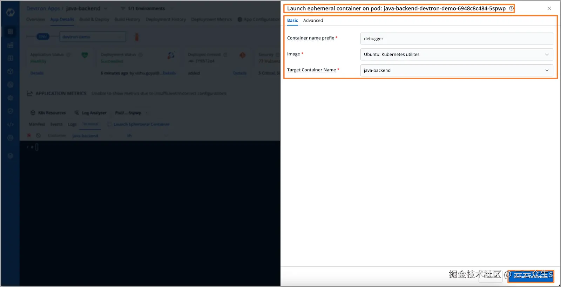Close the ephemeral container dialog
This screenshot has height=287, width=561.
(549, 8)
